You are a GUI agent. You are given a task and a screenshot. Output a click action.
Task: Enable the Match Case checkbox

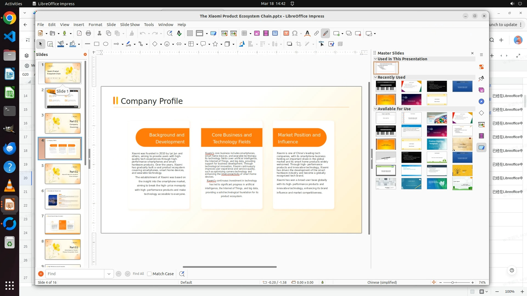click(x=149, y=274)
